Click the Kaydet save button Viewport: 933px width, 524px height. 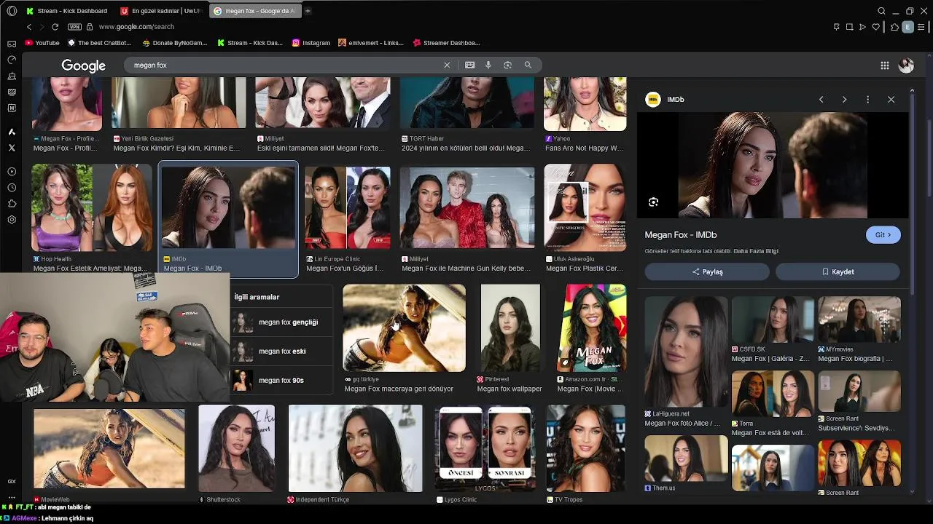pyautogui.click(x=838, y=271)
